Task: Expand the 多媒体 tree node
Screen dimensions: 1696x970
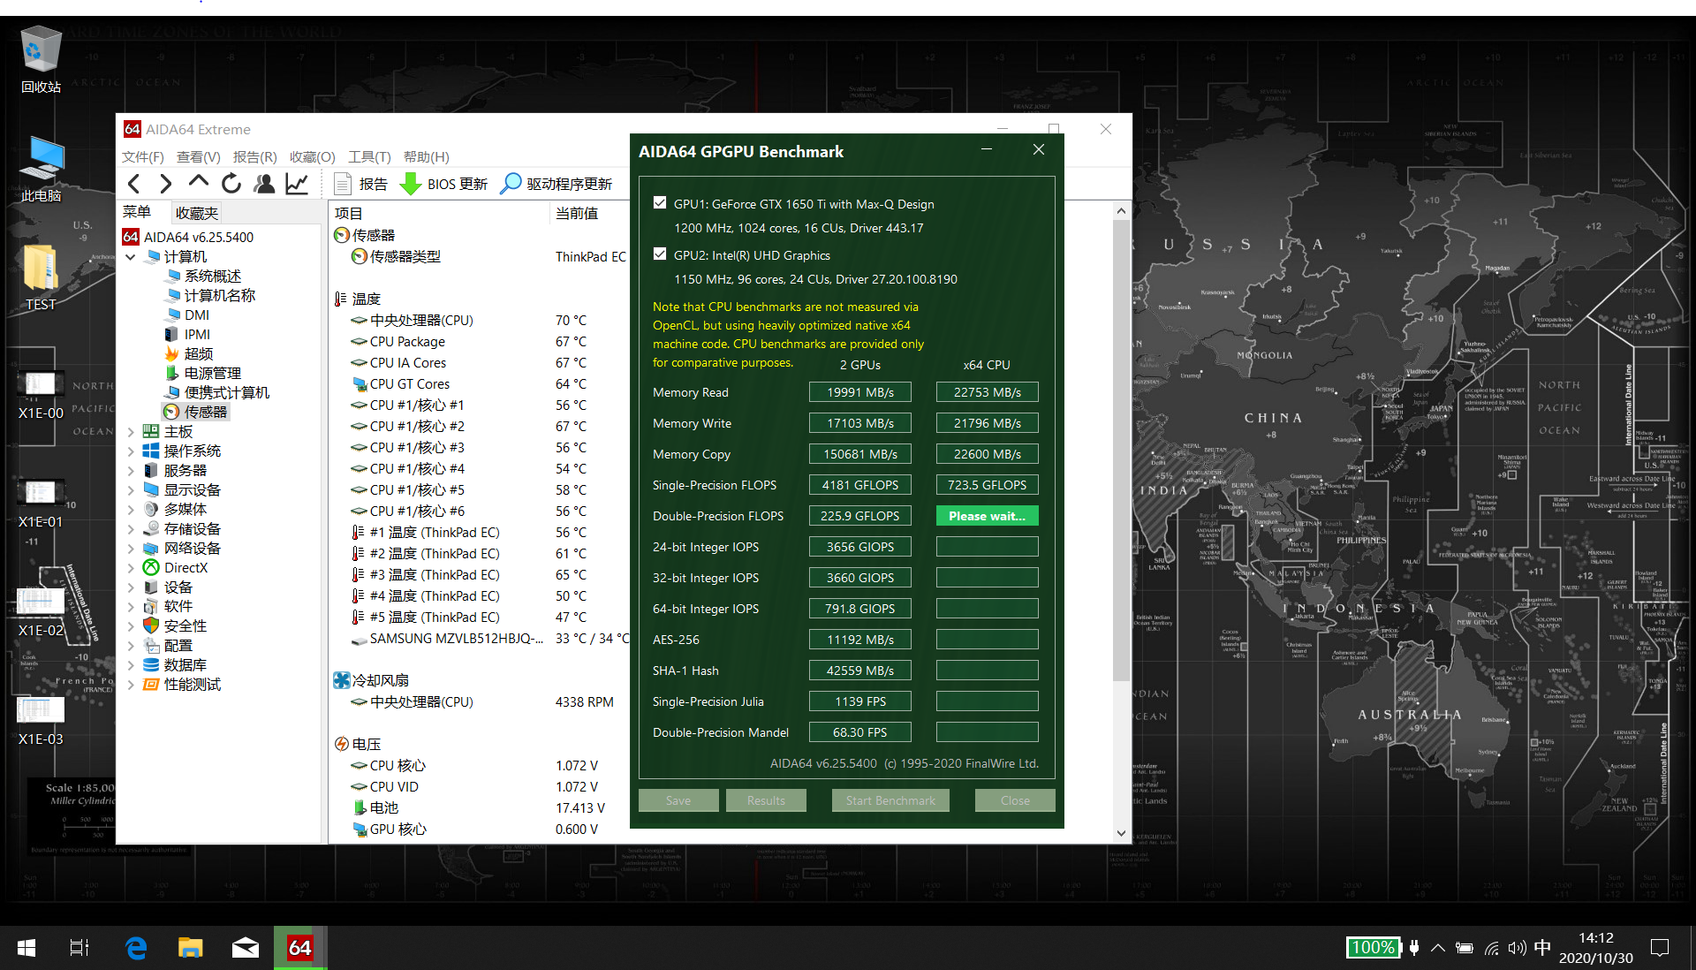Action: point(131,510)
